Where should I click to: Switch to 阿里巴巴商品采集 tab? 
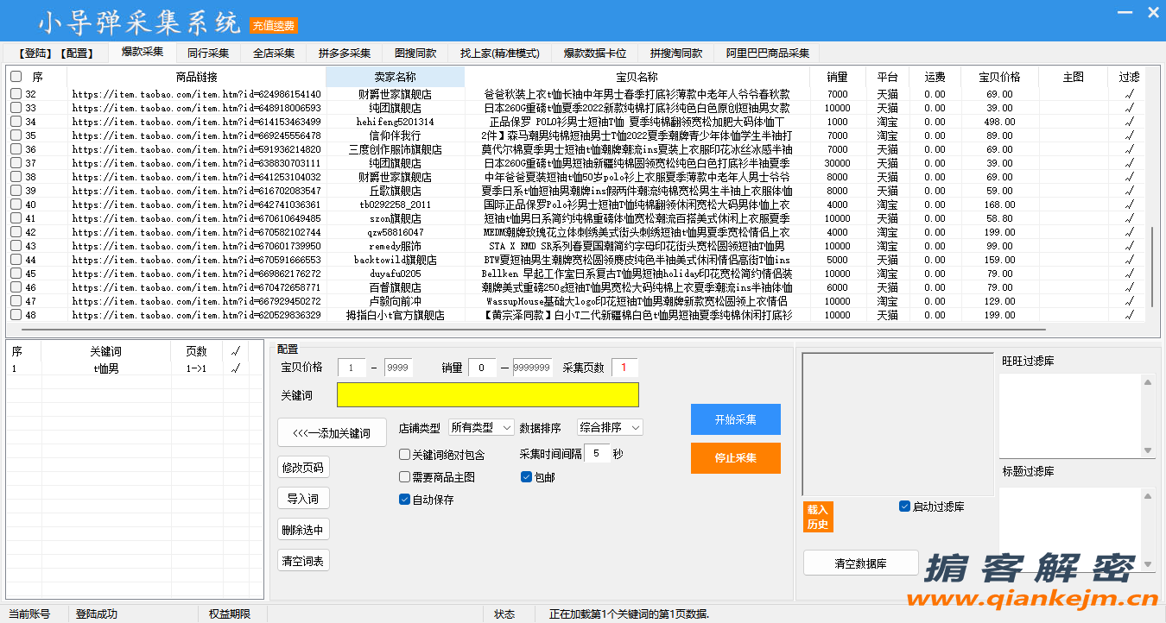(x=768, y=53)
